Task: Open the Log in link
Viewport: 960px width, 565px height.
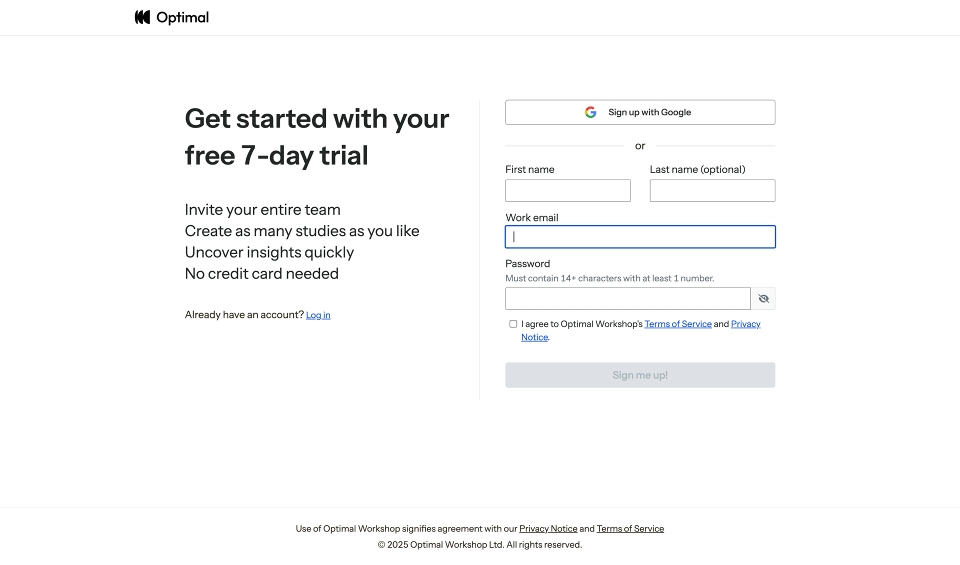Action: (318, 315)
